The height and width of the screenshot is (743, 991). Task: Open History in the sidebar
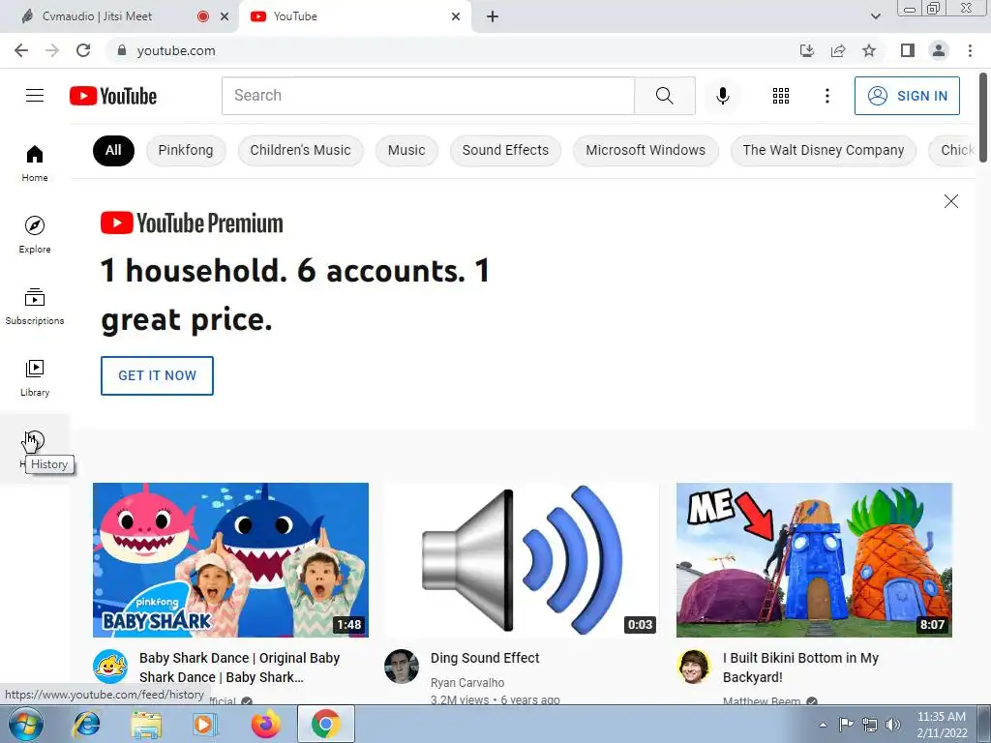35,449
